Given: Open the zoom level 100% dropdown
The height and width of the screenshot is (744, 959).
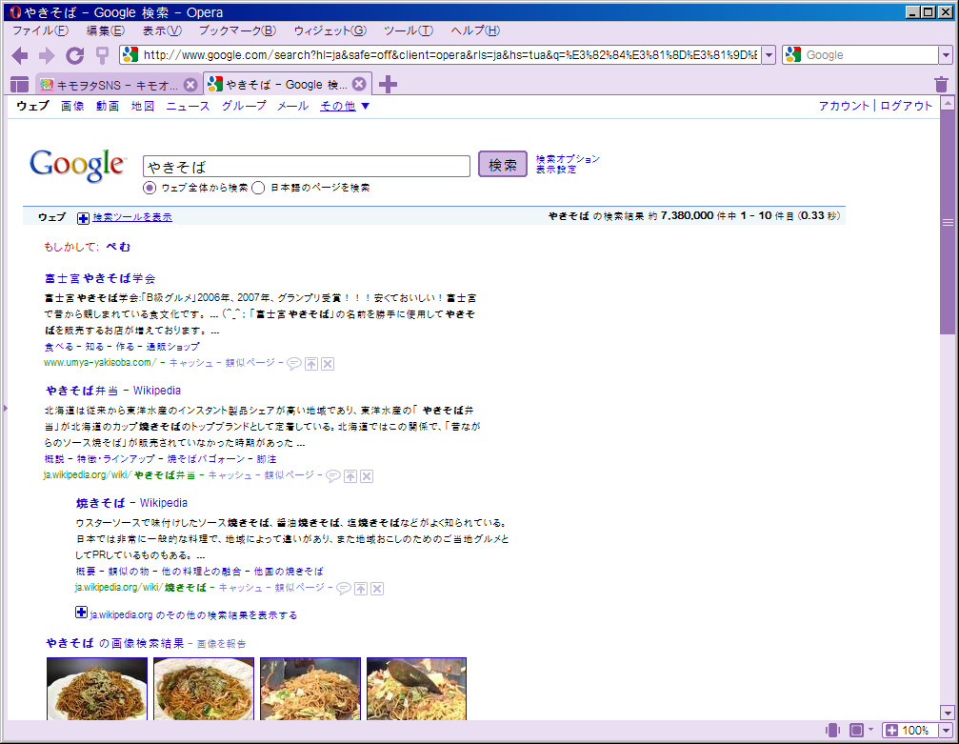Looking at the screenshot, I should 947,730.
